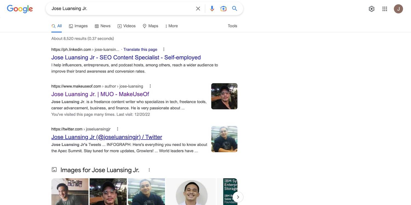Image resolution: width=411 pixels, height=205 pixels.
Task: Open options for Twitter result
Action: (118, 129)
